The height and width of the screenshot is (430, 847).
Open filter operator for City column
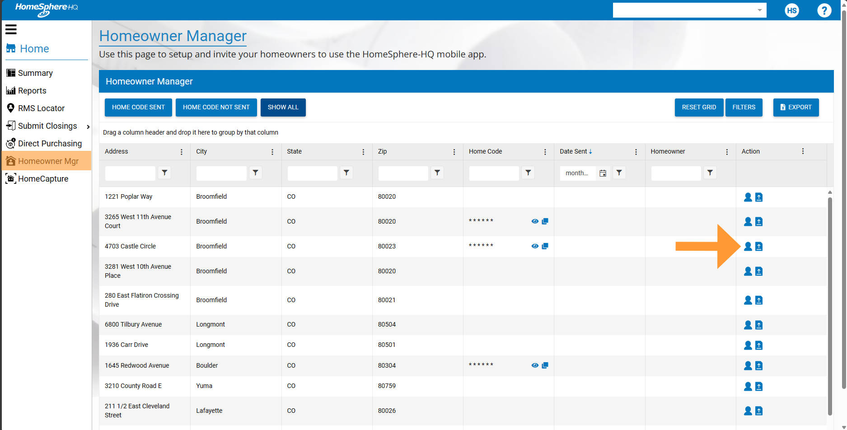click(x=256, y=173)
